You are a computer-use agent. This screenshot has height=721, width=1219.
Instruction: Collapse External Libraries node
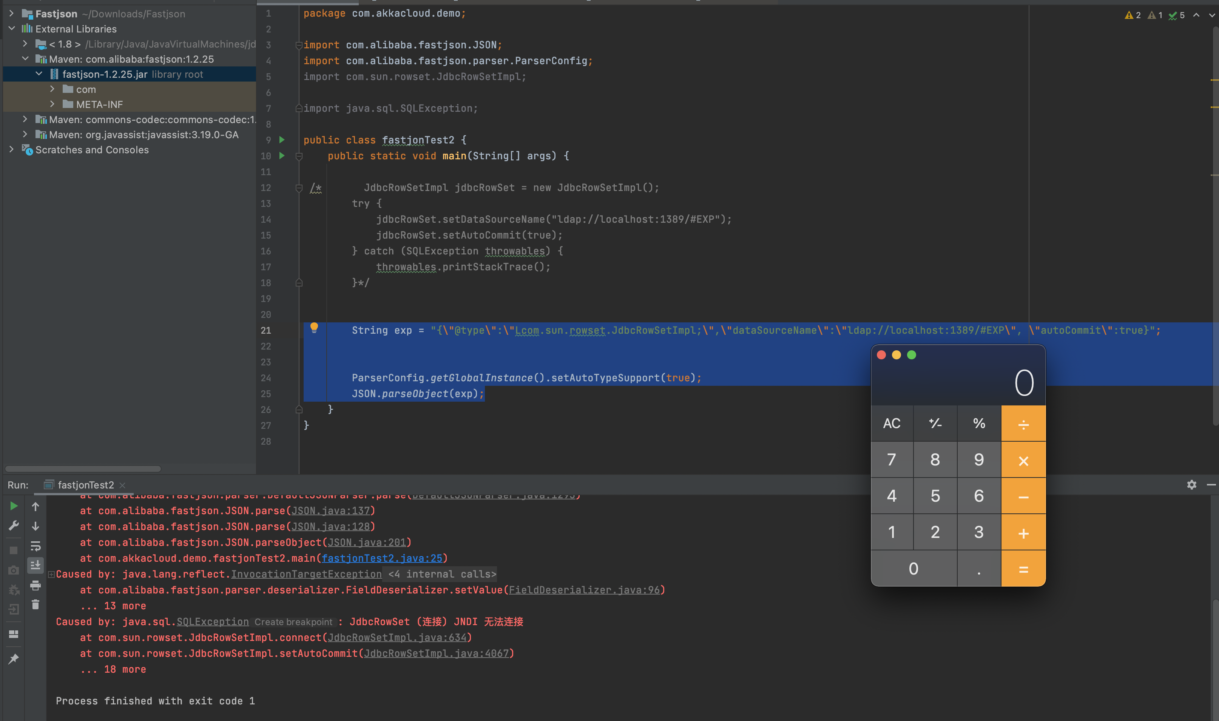coord(12,29)
